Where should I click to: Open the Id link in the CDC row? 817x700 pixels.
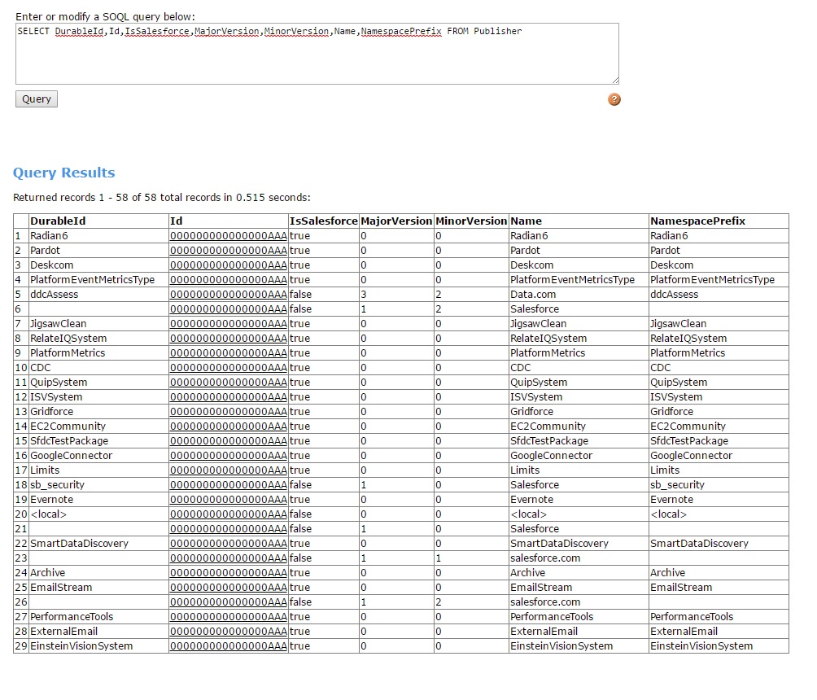tap(228, 367)
